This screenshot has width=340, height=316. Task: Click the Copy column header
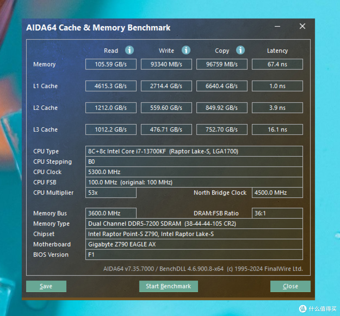tap(222, 51)
